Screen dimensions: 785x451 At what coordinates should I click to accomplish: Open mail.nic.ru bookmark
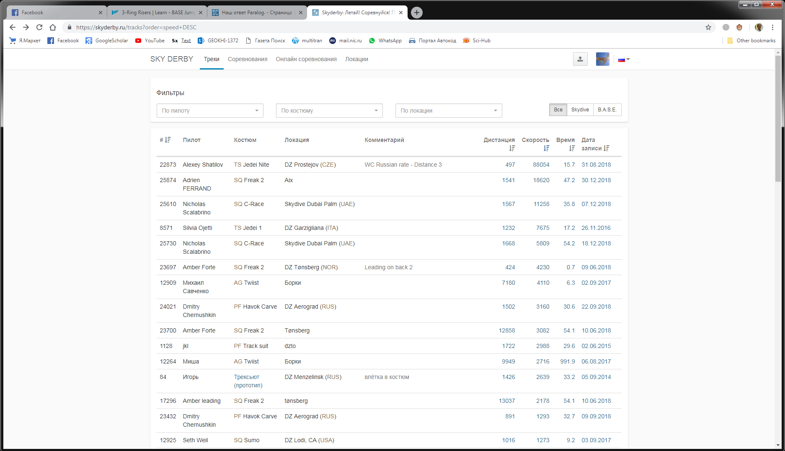pos(346,41)
